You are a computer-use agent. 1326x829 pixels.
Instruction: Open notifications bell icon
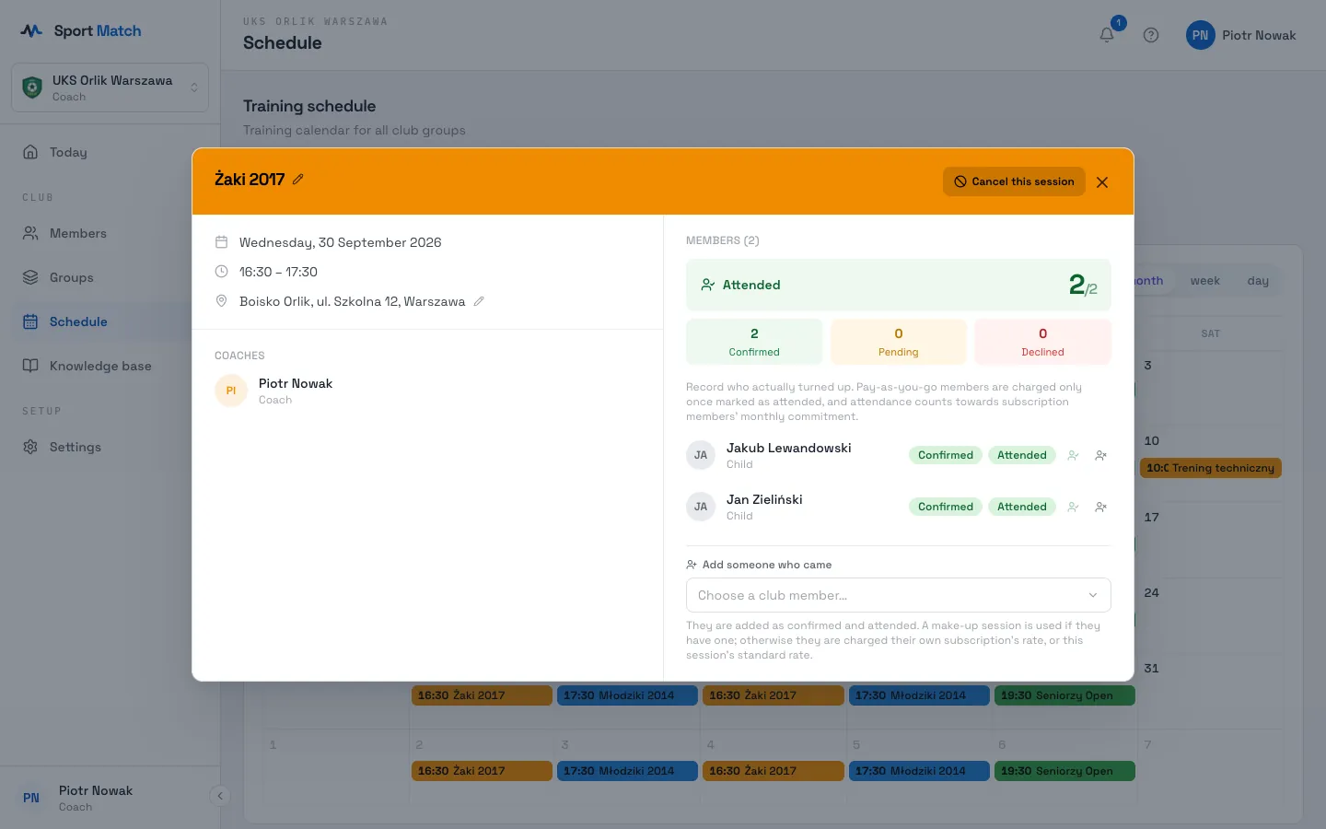(1107, 35)
